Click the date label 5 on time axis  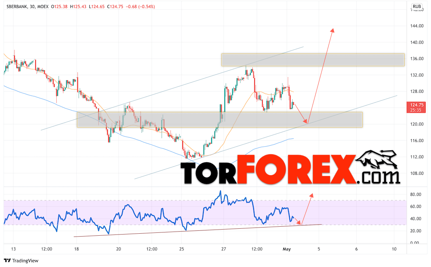(x=319, y=249)
